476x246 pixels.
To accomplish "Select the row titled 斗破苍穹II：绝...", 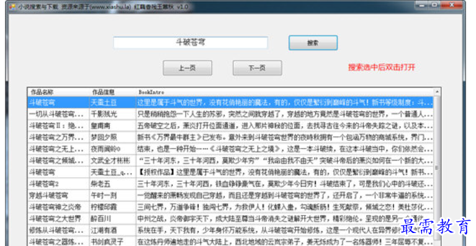I will coord(230,126).
